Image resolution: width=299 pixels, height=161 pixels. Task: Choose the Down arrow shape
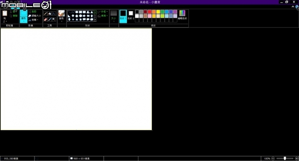69,19
